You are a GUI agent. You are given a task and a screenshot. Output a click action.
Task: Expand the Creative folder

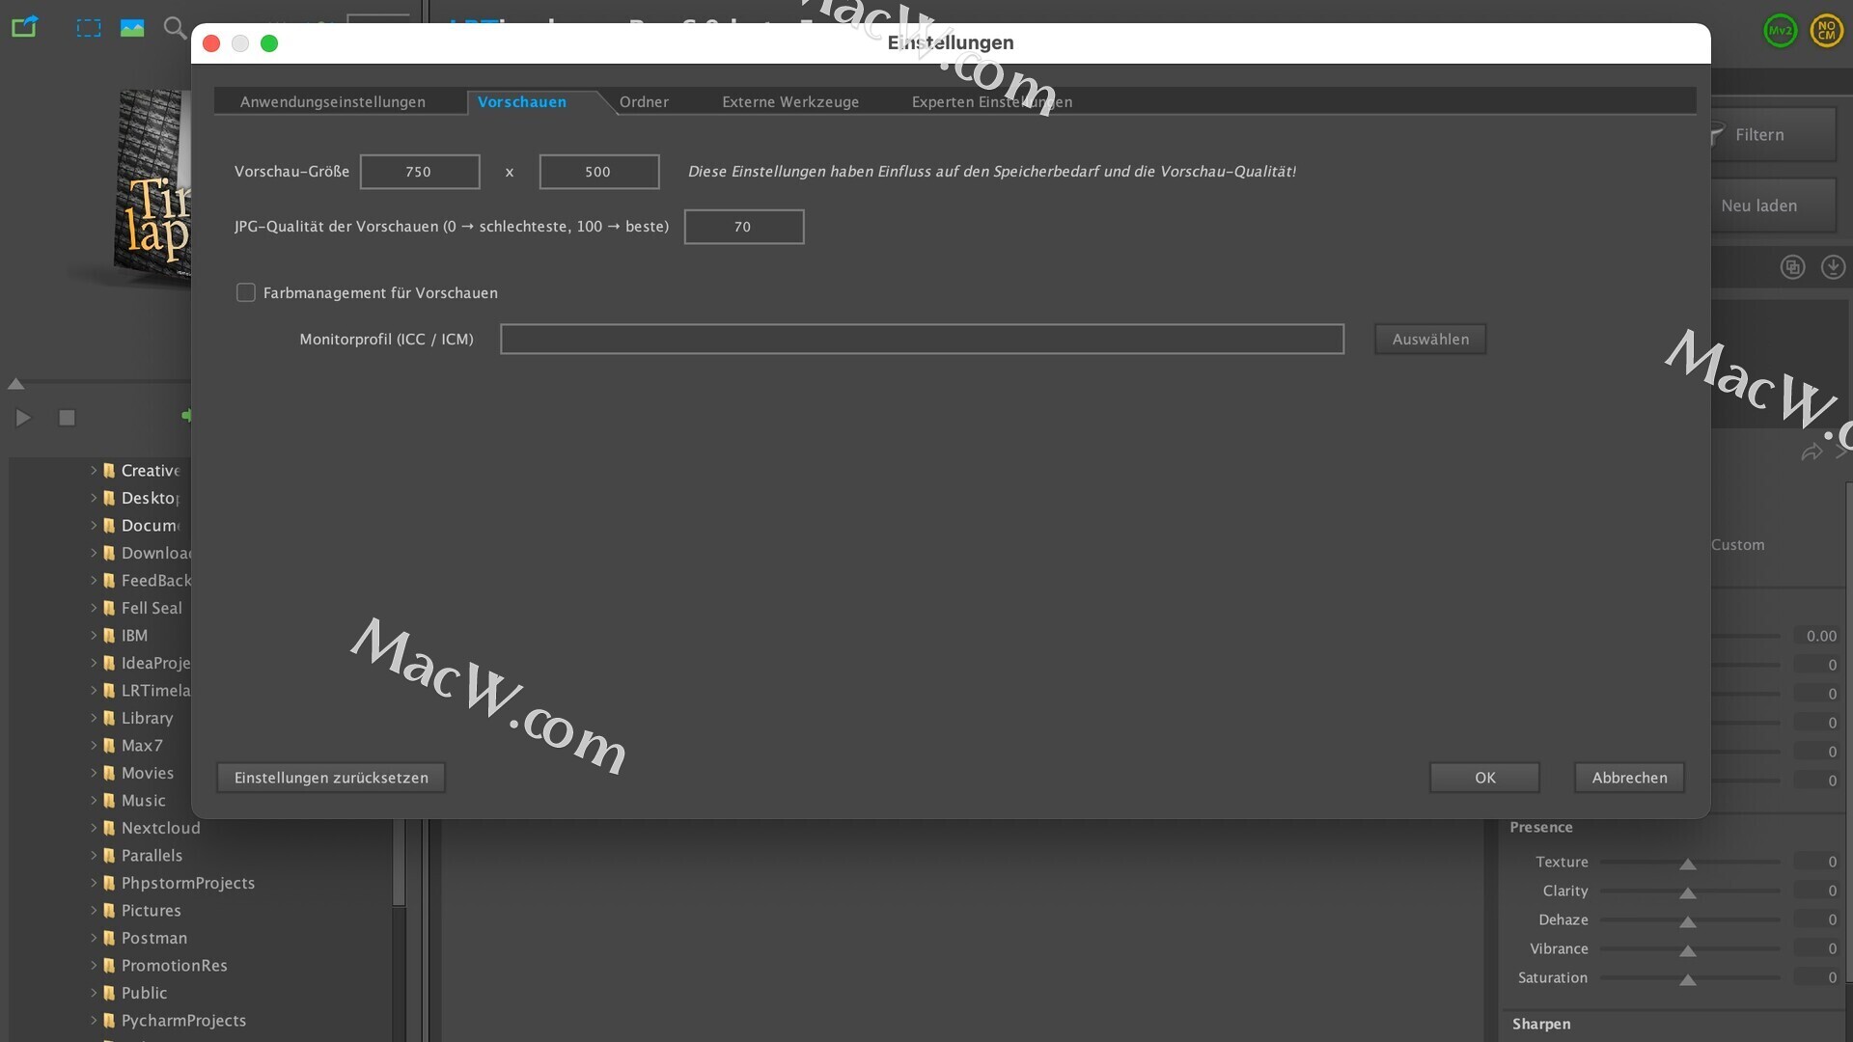pyautogui.click(x=94, y=470)
